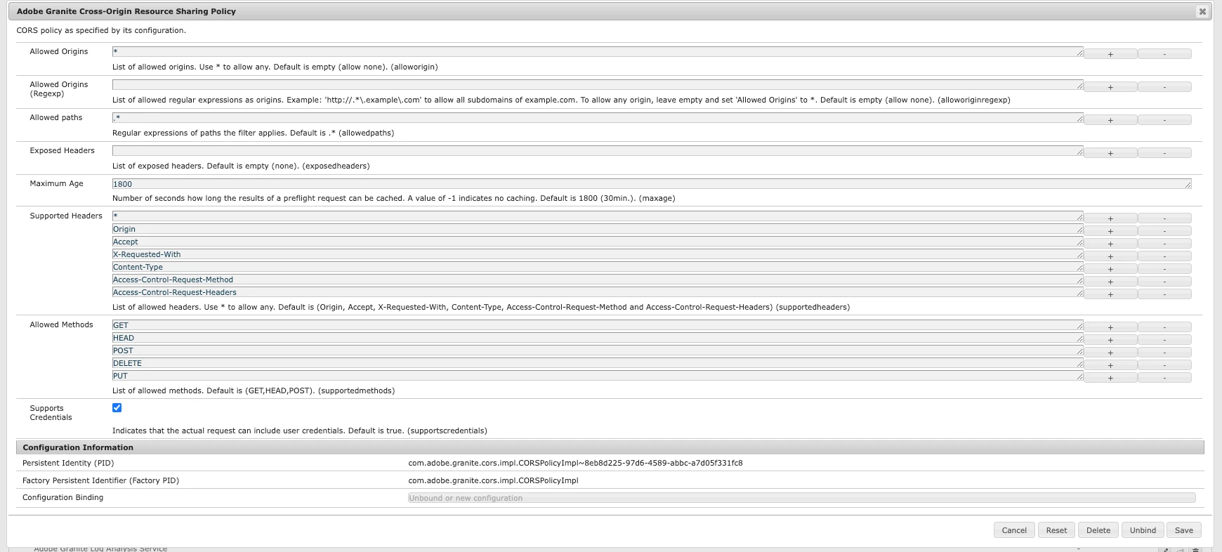Reset the configuration form
Screen dimensions: 1222x552
tap(1056, 530)
